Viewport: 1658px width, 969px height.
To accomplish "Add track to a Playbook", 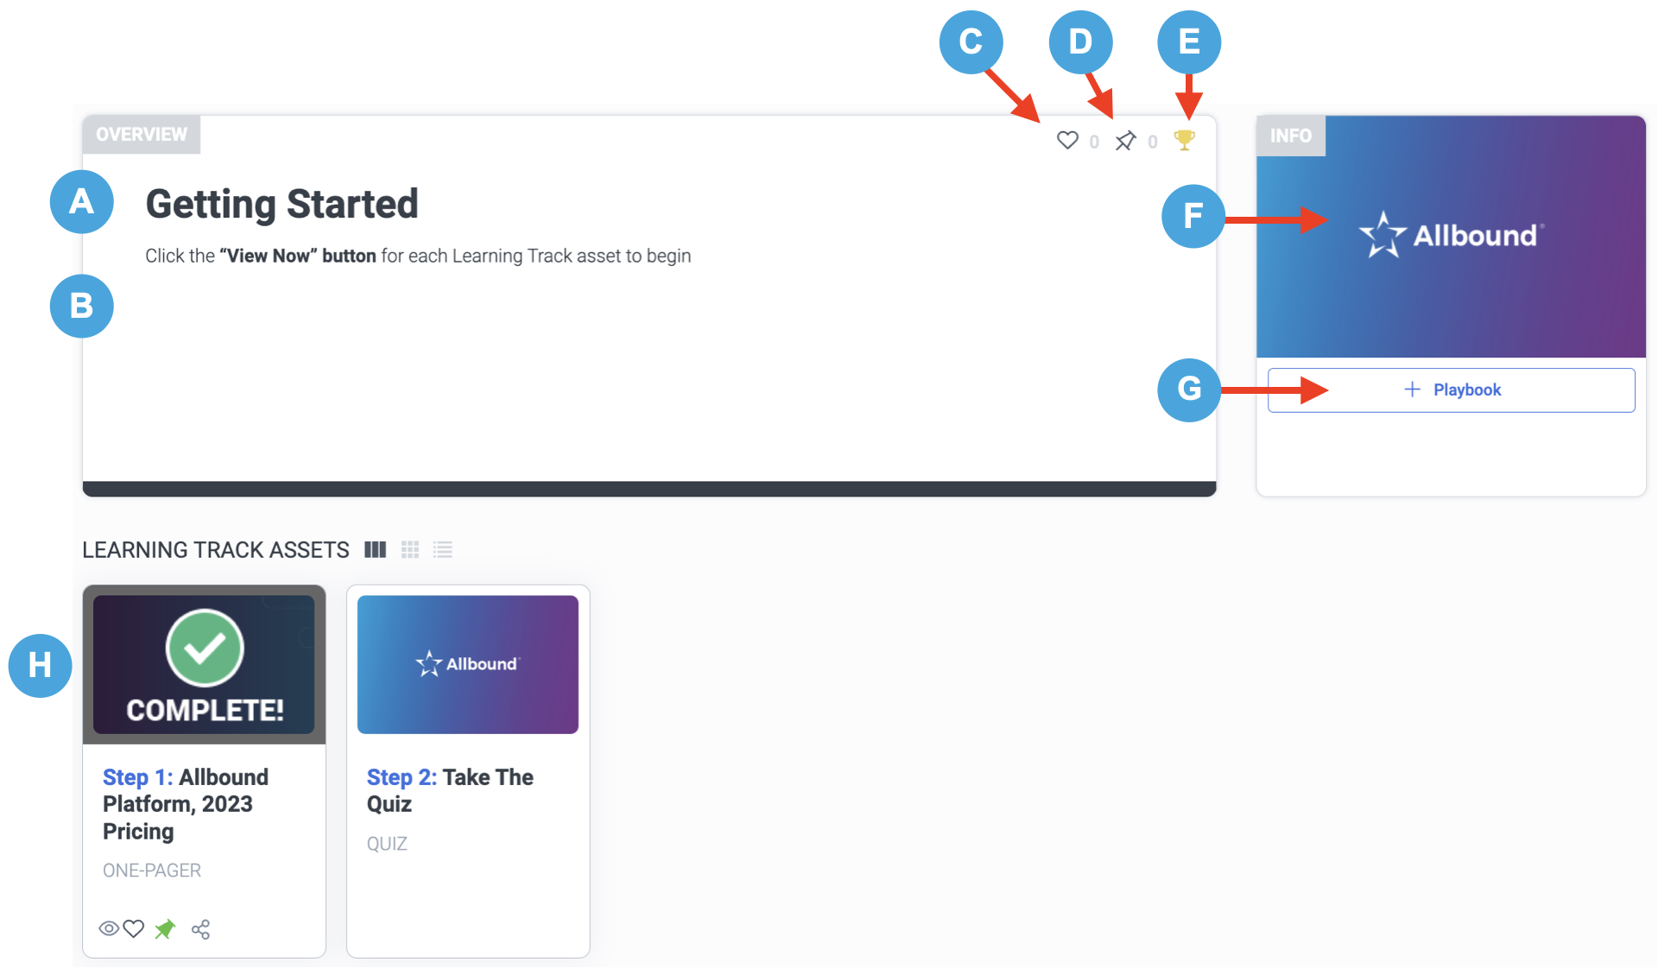I will point(1451,390).
